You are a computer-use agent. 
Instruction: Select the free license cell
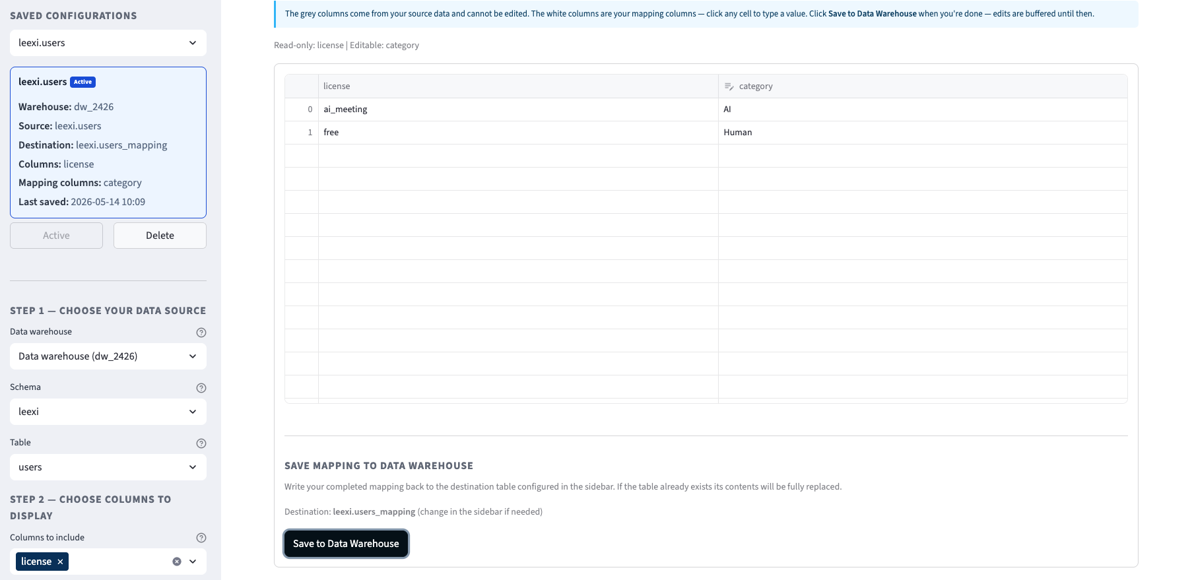[518, 133]
